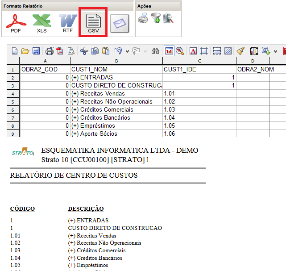Click spreadsheet cell (+) Aporte Sócios
The image size is (286, 271).
(x=116, y=133)
